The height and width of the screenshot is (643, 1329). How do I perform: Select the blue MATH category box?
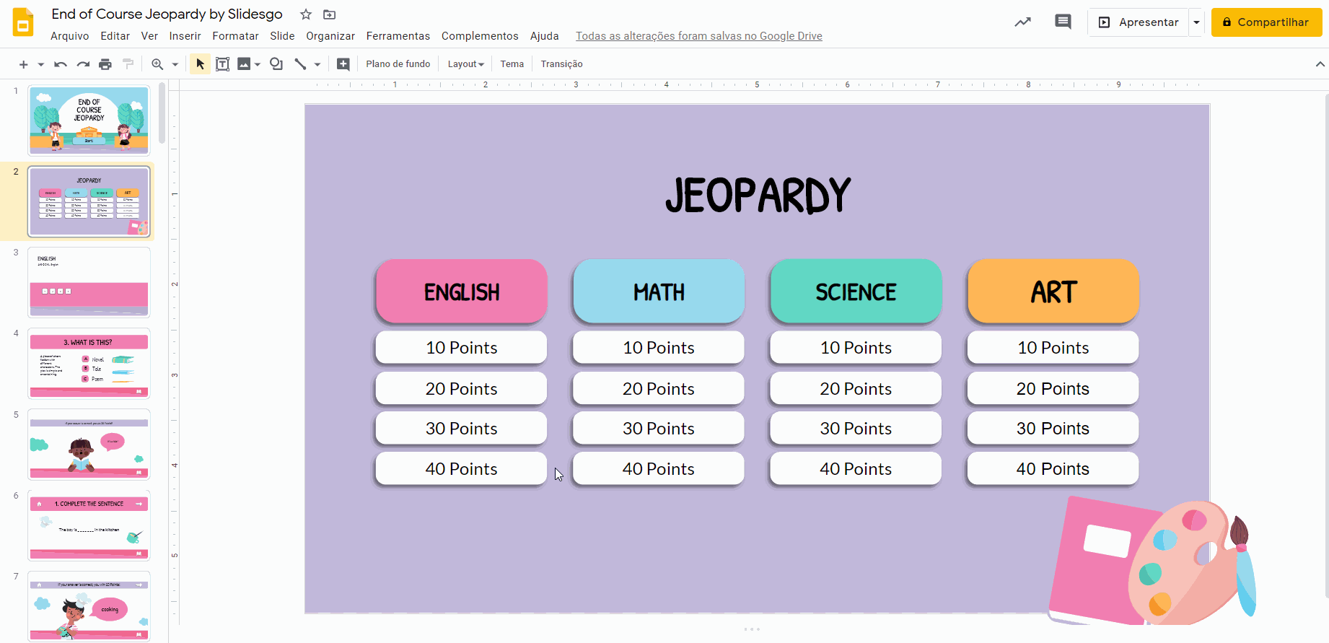click(x=659, y=292)
